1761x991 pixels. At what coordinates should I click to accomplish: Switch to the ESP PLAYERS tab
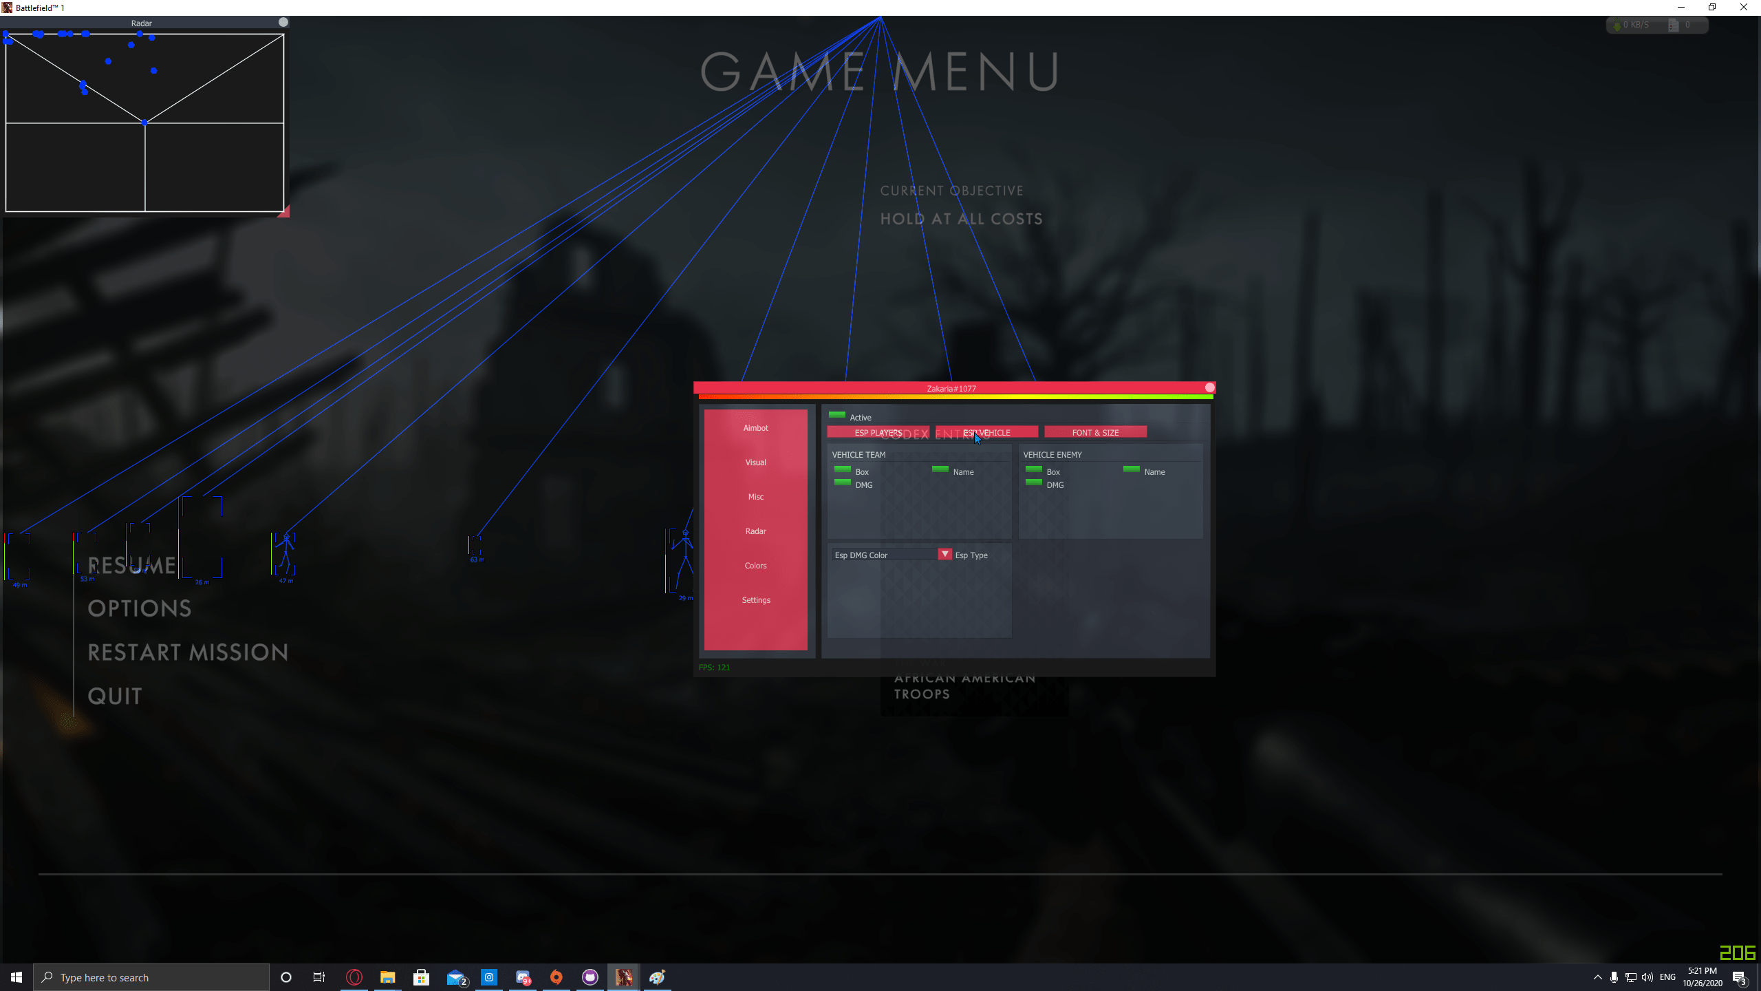878,432
